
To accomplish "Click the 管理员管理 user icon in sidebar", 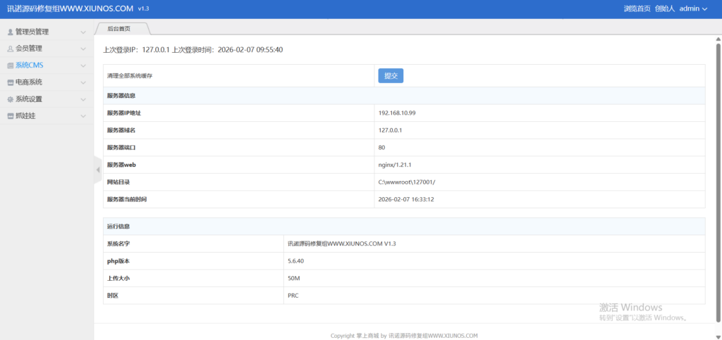I will click(10, 32).
